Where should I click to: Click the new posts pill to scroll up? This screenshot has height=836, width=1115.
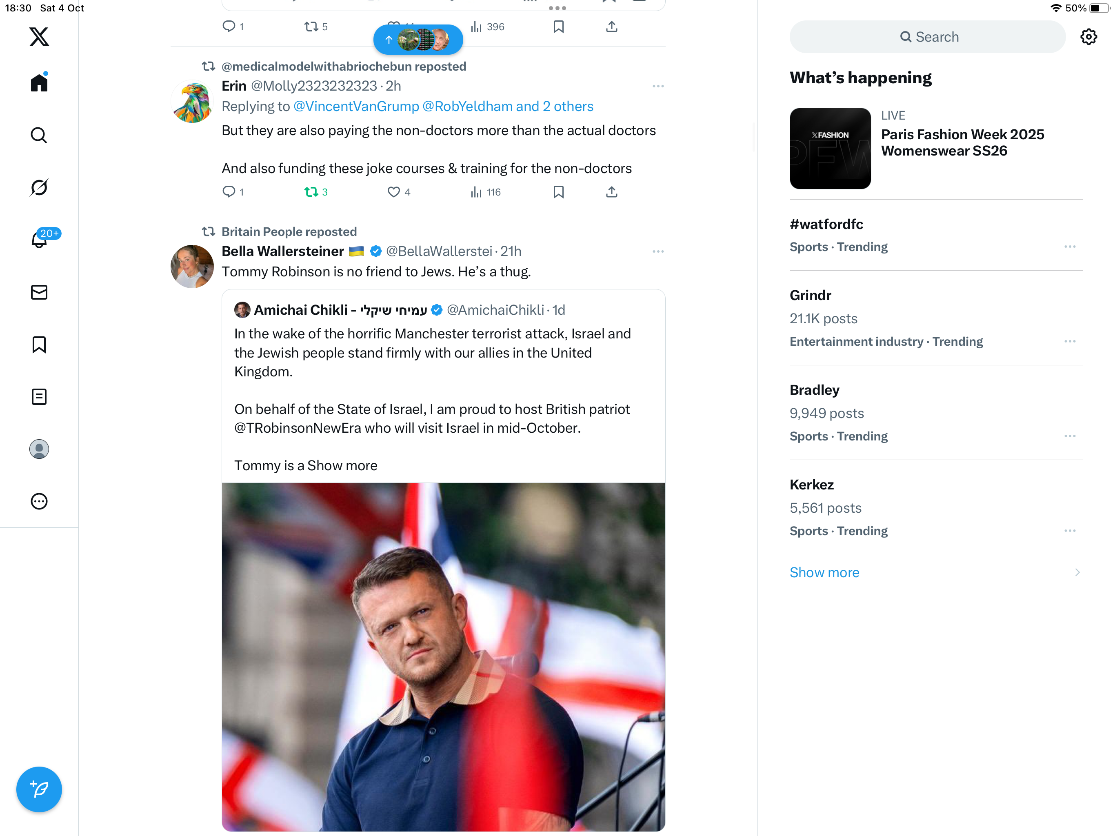coord(418,39)
